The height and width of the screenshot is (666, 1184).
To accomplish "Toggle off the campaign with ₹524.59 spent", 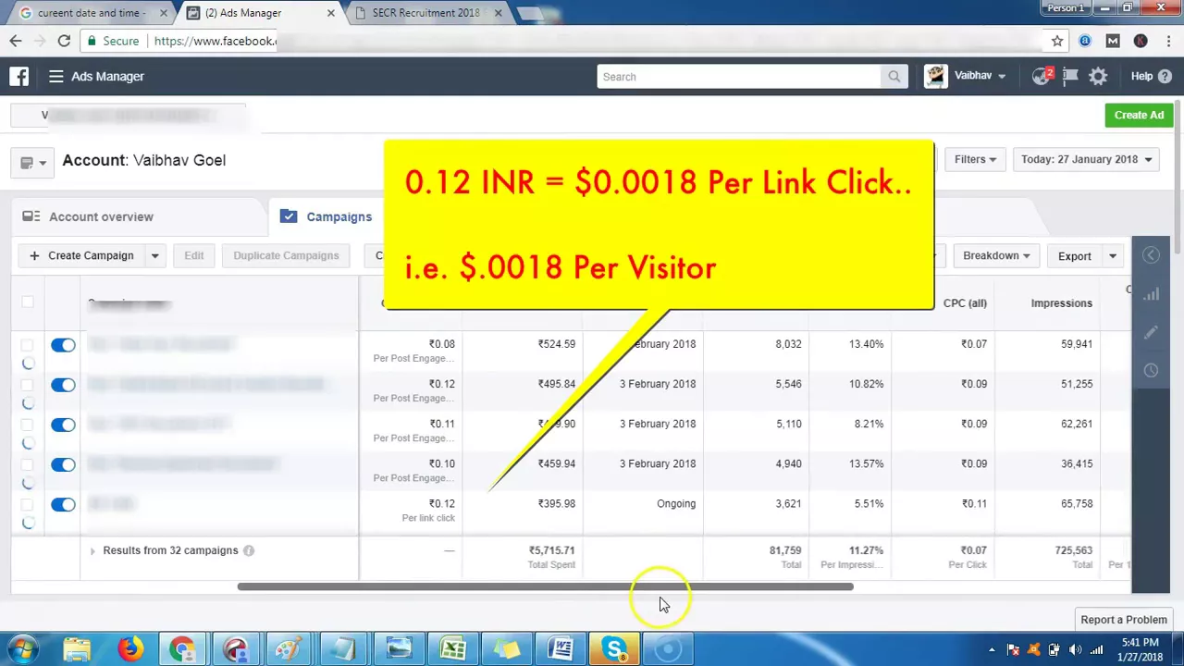I will (63, 345).
